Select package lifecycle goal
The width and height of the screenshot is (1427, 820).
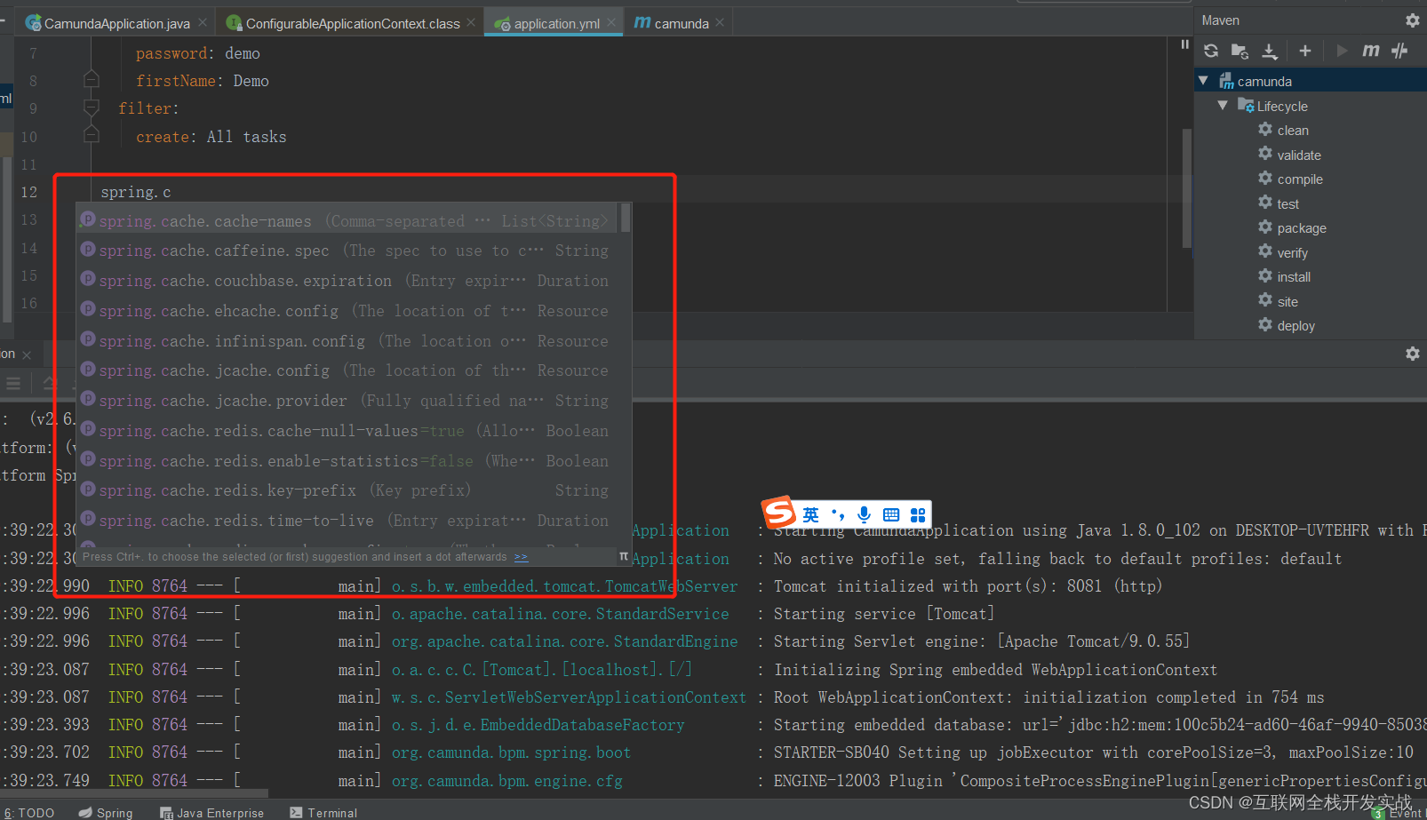1292,227
